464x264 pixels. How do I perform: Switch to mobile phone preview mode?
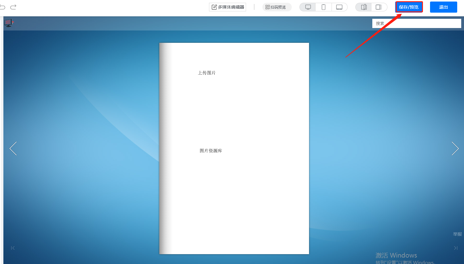tap(324, 7)
